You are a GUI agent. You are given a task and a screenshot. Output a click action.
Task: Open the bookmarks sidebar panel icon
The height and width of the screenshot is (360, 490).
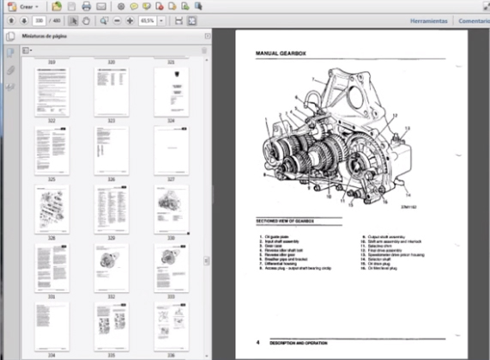click(10, 53)
